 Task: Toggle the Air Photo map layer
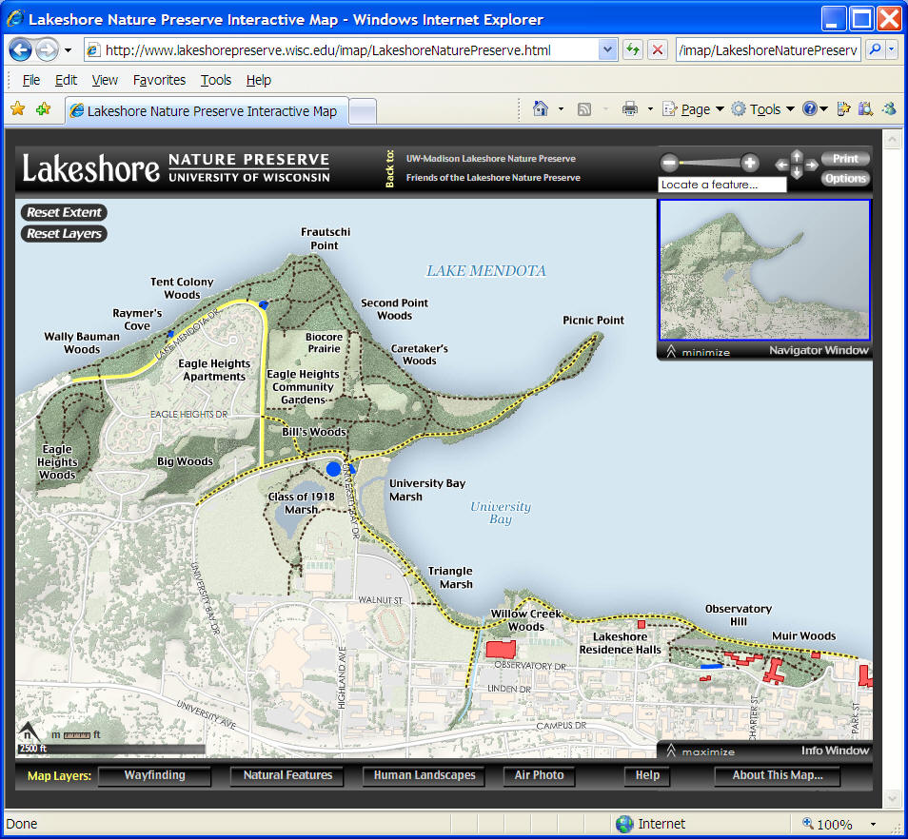click(539, 775)
